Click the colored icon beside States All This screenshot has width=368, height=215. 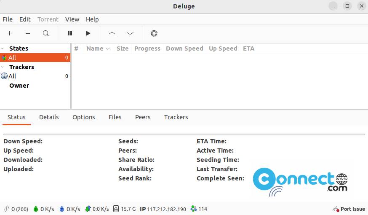(x=4, y=57)
